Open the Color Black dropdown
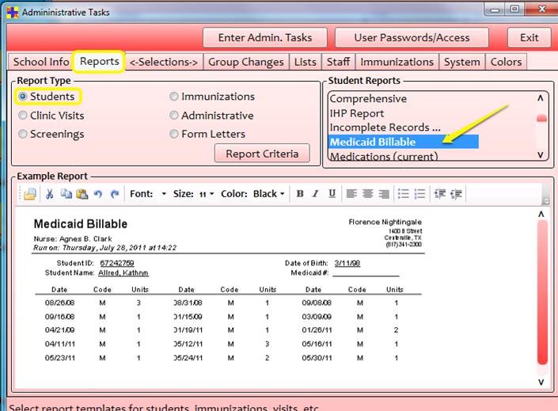Screen dimensions: 558x411 pyautogui.click(x=268, y=194)
